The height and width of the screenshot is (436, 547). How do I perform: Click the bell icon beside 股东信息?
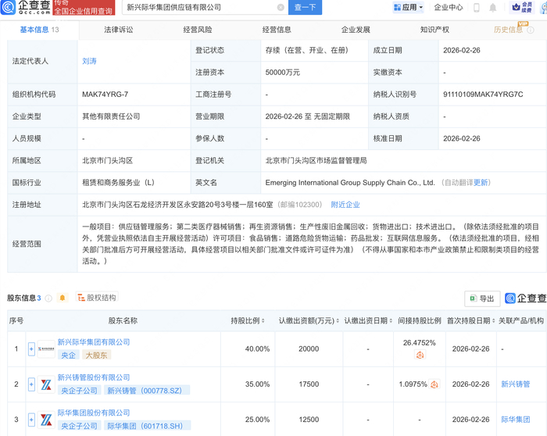tap(63, 298)
